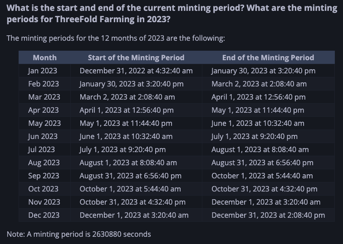Click the Nov 2023 month cell
Image resolution: width=343 pixels, height=244 pixels.
(44, 202)
